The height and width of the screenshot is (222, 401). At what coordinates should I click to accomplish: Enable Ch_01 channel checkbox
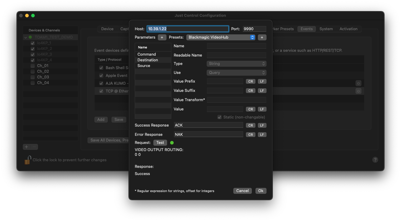tap(33, 66)
